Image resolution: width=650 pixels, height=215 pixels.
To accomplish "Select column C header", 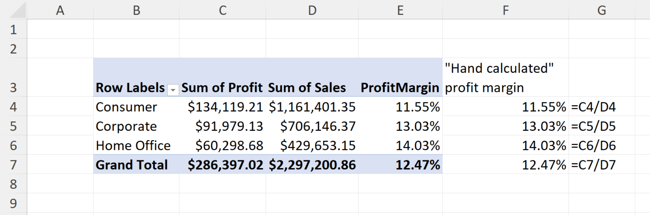I will pos(223,11).
